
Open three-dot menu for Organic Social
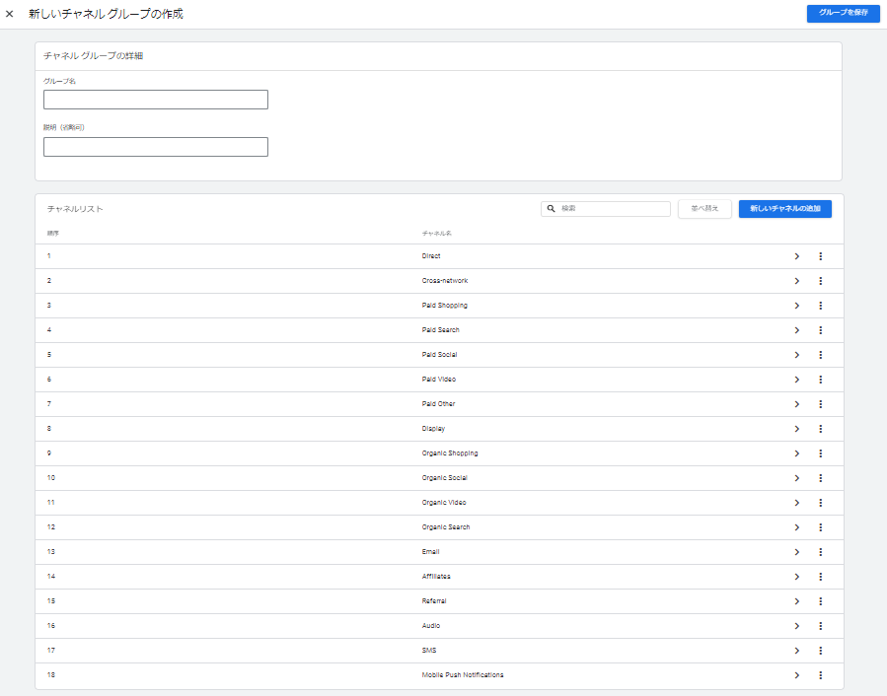point(820,478)
